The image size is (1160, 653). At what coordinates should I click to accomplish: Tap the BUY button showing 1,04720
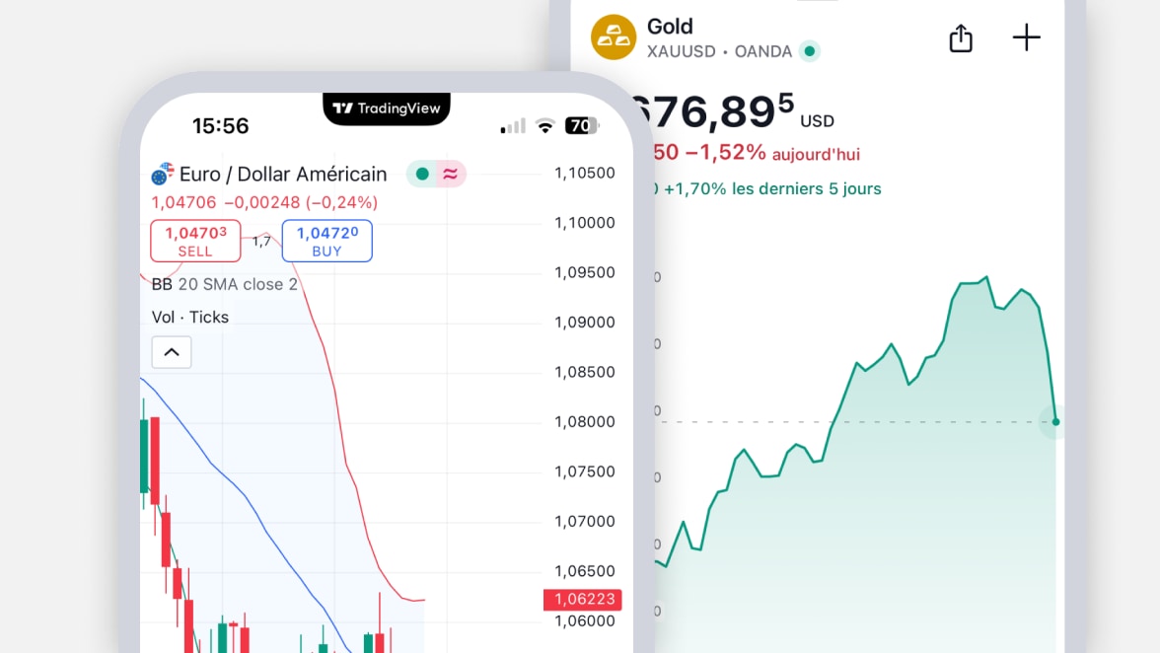tap(326, 240)
